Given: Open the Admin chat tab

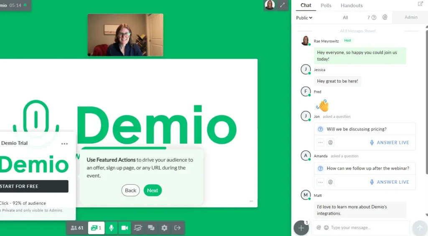Looking at the screenshot, I should click(411, 17).
